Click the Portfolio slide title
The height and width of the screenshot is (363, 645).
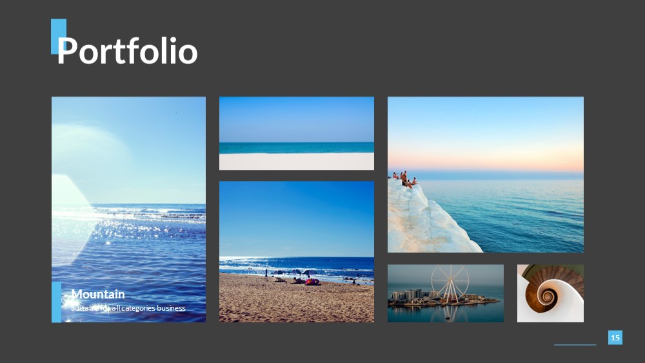coord(128,50)
